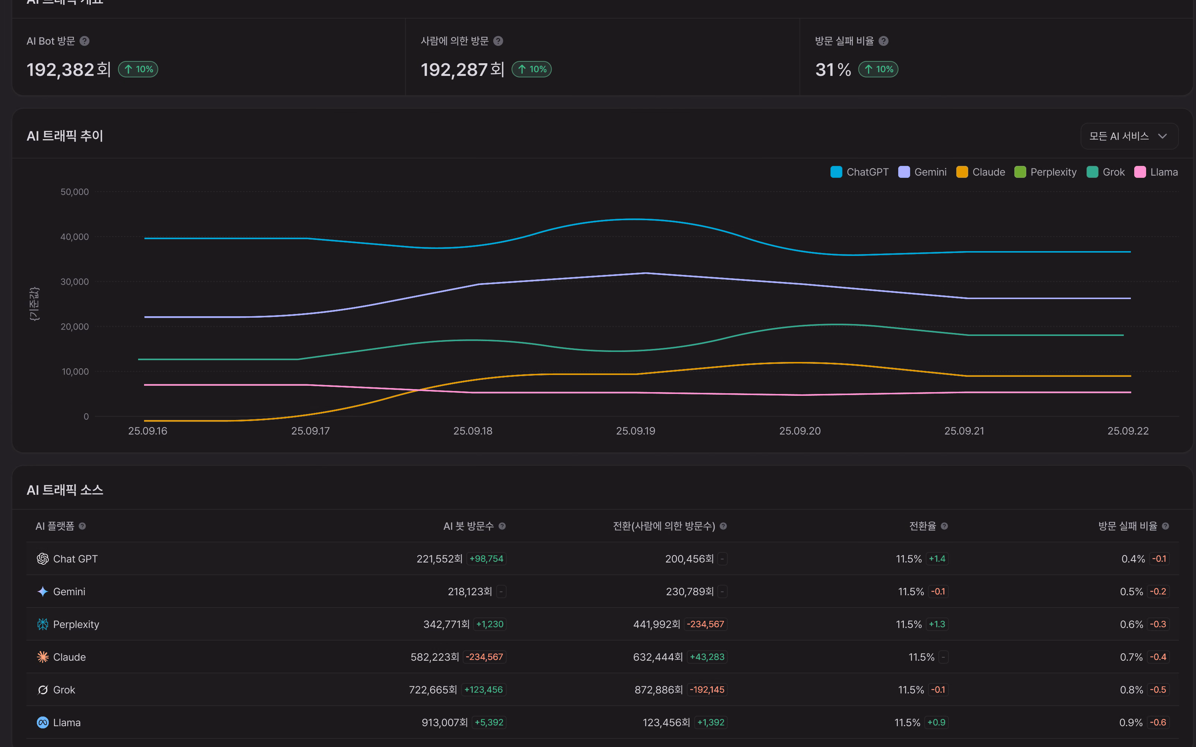
Task: Select the Llama row name
Action: tap(67, 722)
